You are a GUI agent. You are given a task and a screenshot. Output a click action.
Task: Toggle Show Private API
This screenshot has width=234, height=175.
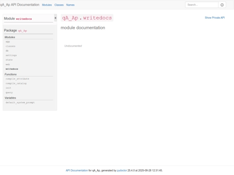pos(214,18)
